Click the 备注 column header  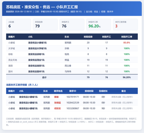tap(124, 91)
